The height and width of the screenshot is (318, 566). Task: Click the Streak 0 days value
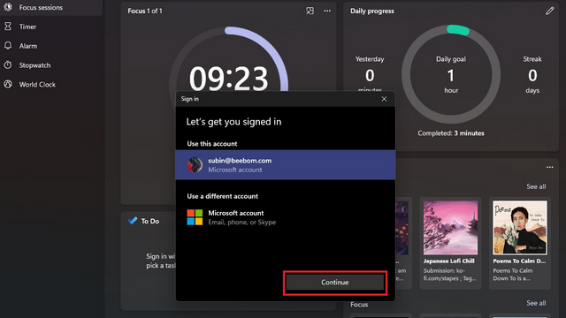tap(532, 75)
